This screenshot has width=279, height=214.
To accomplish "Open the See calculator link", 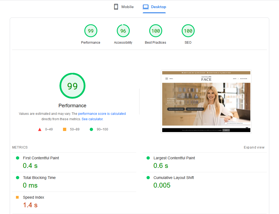I will pyautogui.click(x=92, y=119).
